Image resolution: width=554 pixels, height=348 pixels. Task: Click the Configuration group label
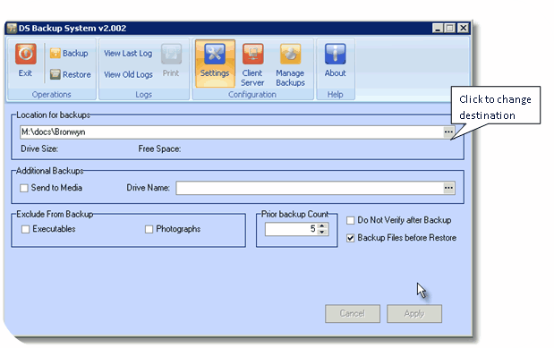click(252, 95)
